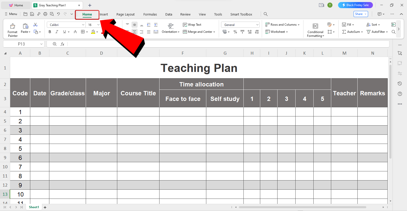Click the ribbon Find magnifier icon
Screen dimensions: 407x211
pyautogui.click(x=394, y=32)
